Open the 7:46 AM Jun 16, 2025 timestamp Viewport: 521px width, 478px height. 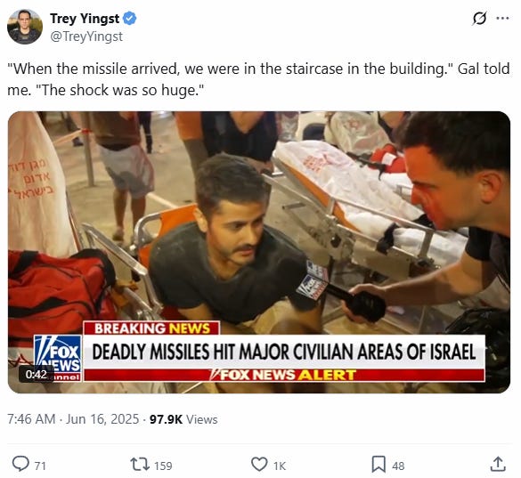pyautogui.click(x=73, y=419)
